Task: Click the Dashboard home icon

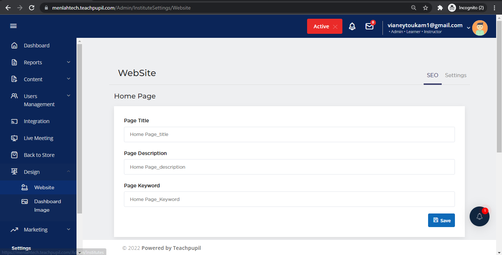Action: tap(14, 46)
